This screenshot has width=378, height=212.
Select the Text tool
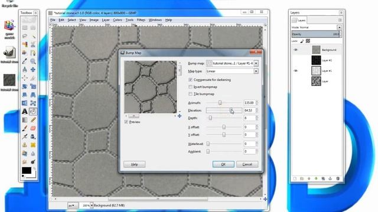(x=25, y=111)
